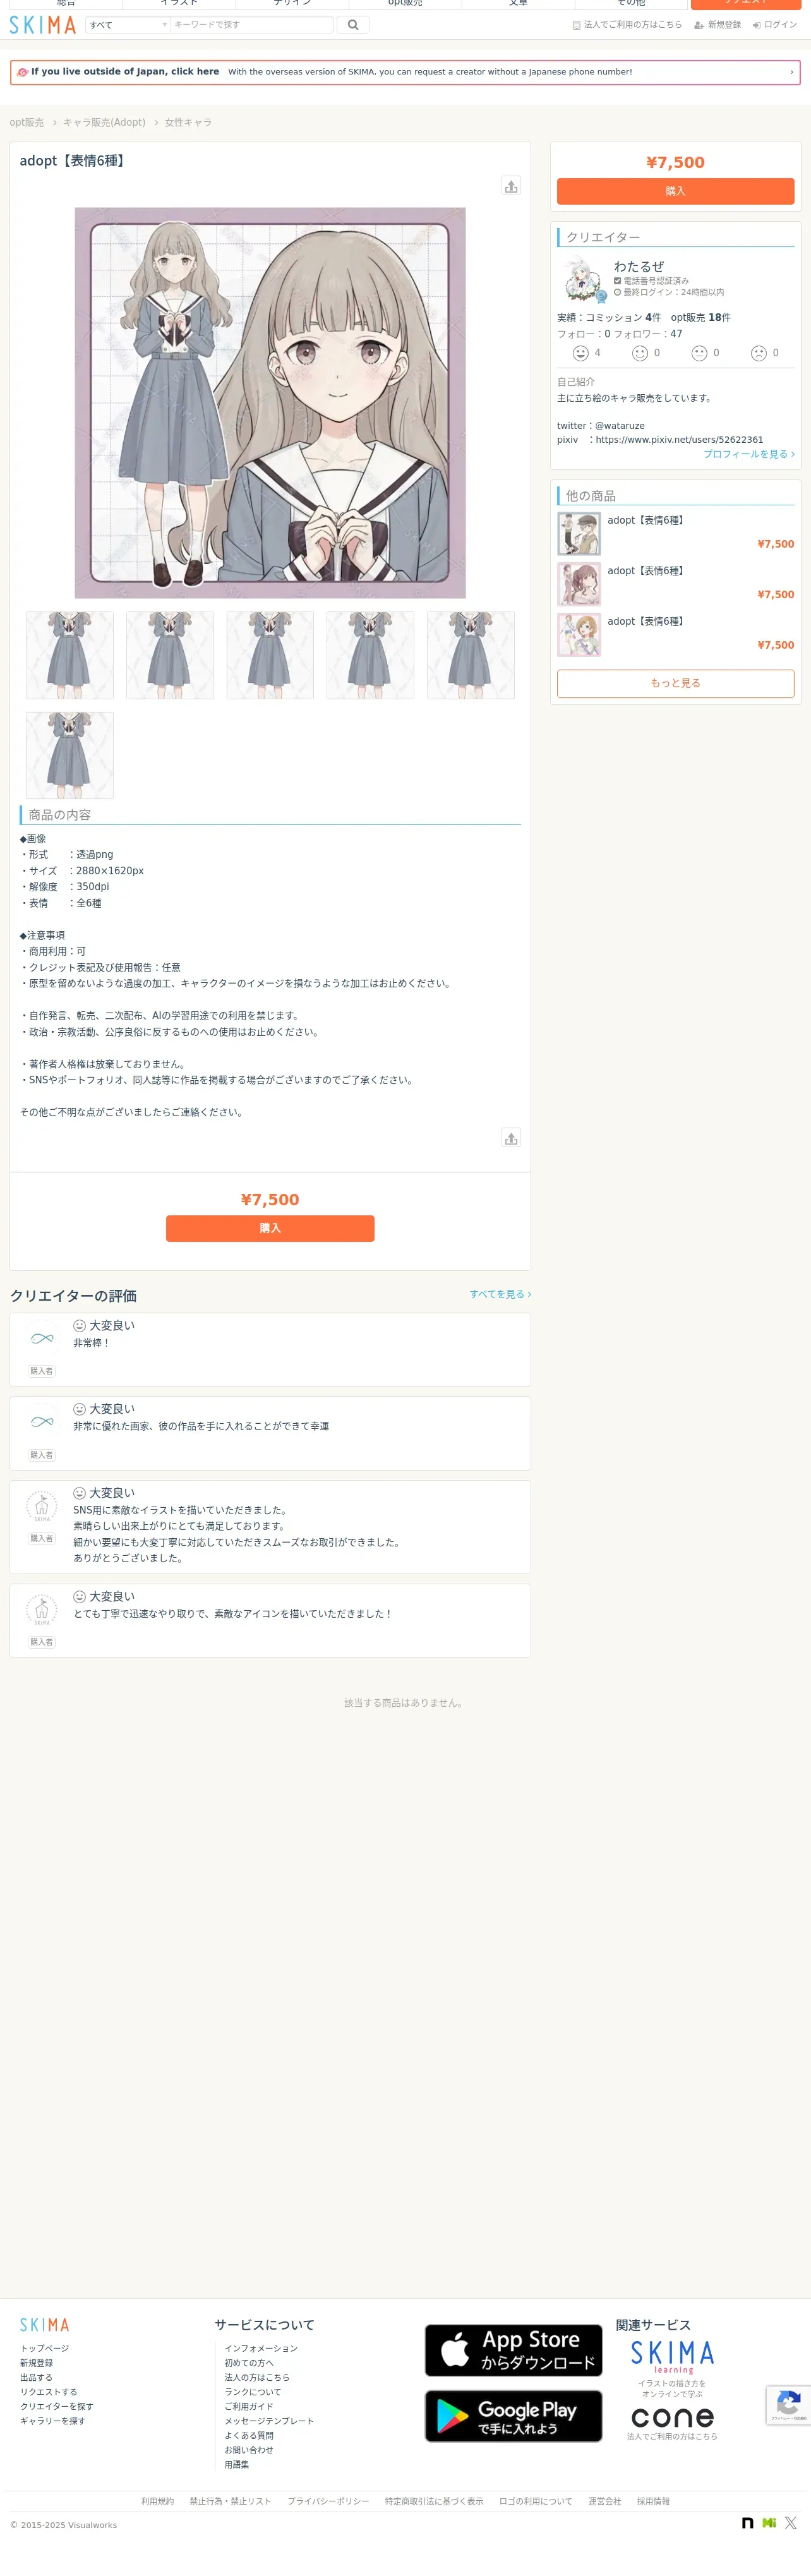The width and height of the screenshot is (811, 2576).
Task: Open the overseas version banner
Action: [405, 72]
